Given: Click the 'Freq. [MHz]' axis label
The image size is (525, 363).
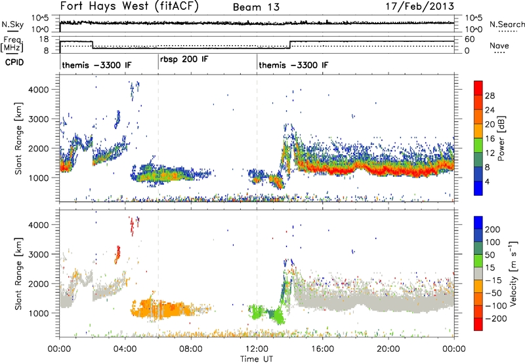Looking at the screenshot, I should [x=12, y=45].
